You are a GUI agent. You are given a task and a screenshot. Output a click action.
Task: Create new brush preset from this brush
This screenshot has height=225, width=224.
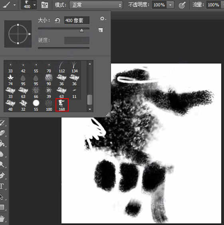pyautogui.click(x=101, y=30)
